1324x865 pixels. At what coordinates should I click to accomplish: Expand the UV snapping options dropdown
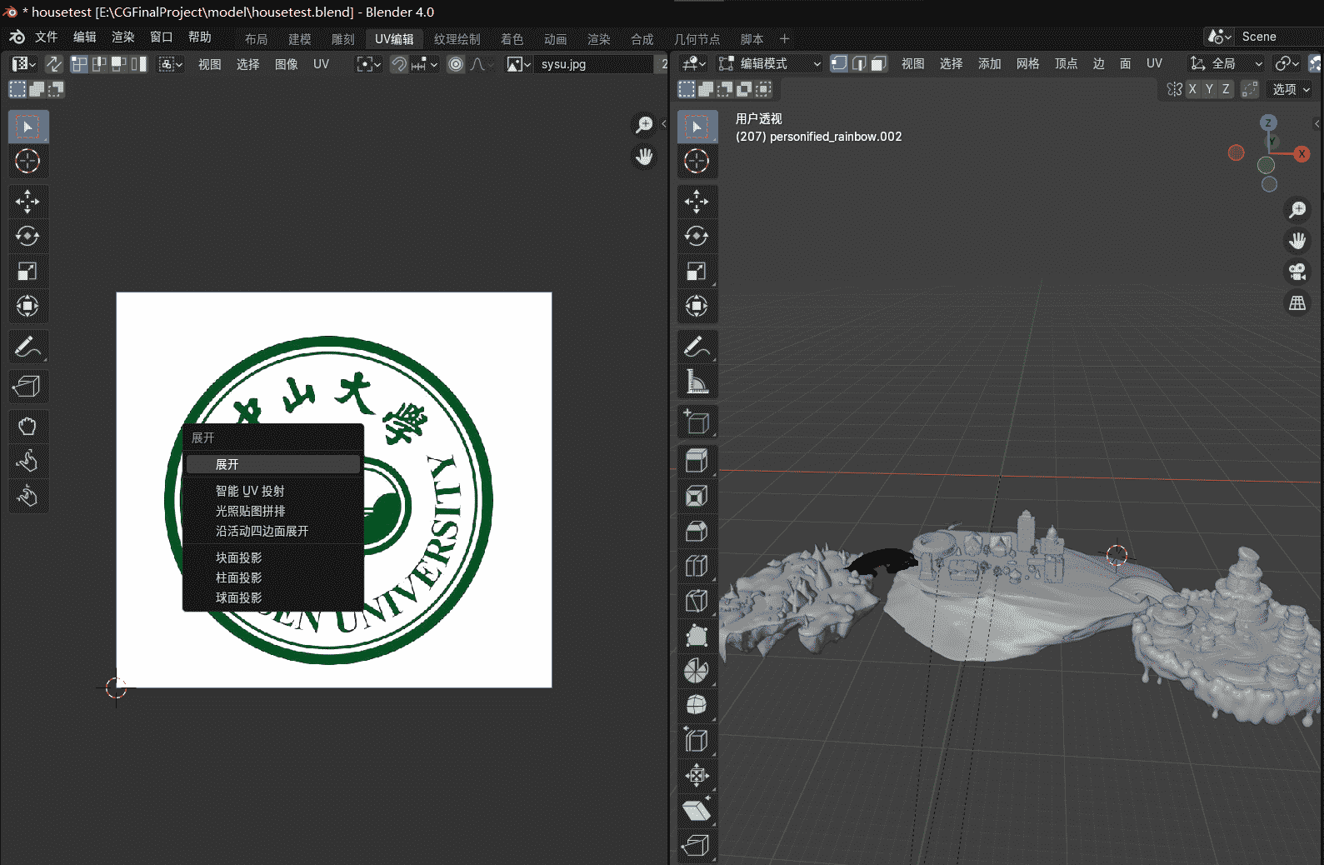(425, 63)
